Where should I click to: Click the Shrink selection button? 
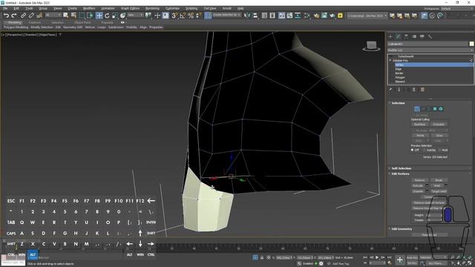(x=420, y=136)
